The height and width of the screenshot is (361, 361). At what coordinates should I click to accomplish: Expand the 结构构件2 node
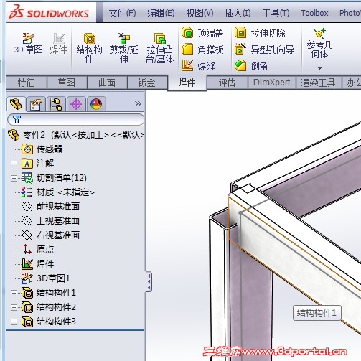[x=14, y=307]
